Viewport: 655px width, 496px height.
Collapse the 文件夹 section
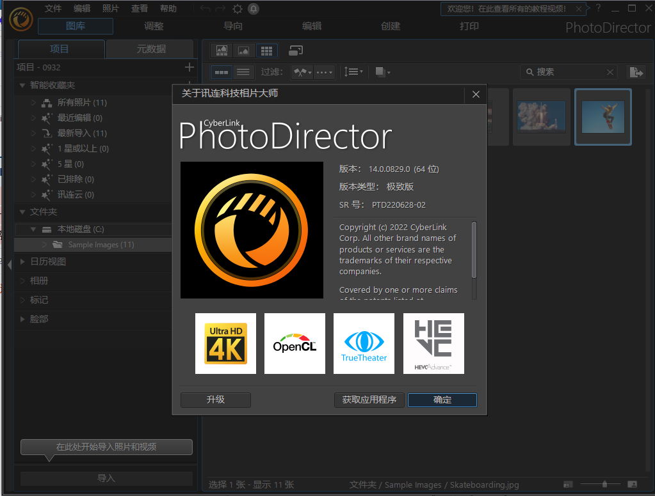[22, 212]
